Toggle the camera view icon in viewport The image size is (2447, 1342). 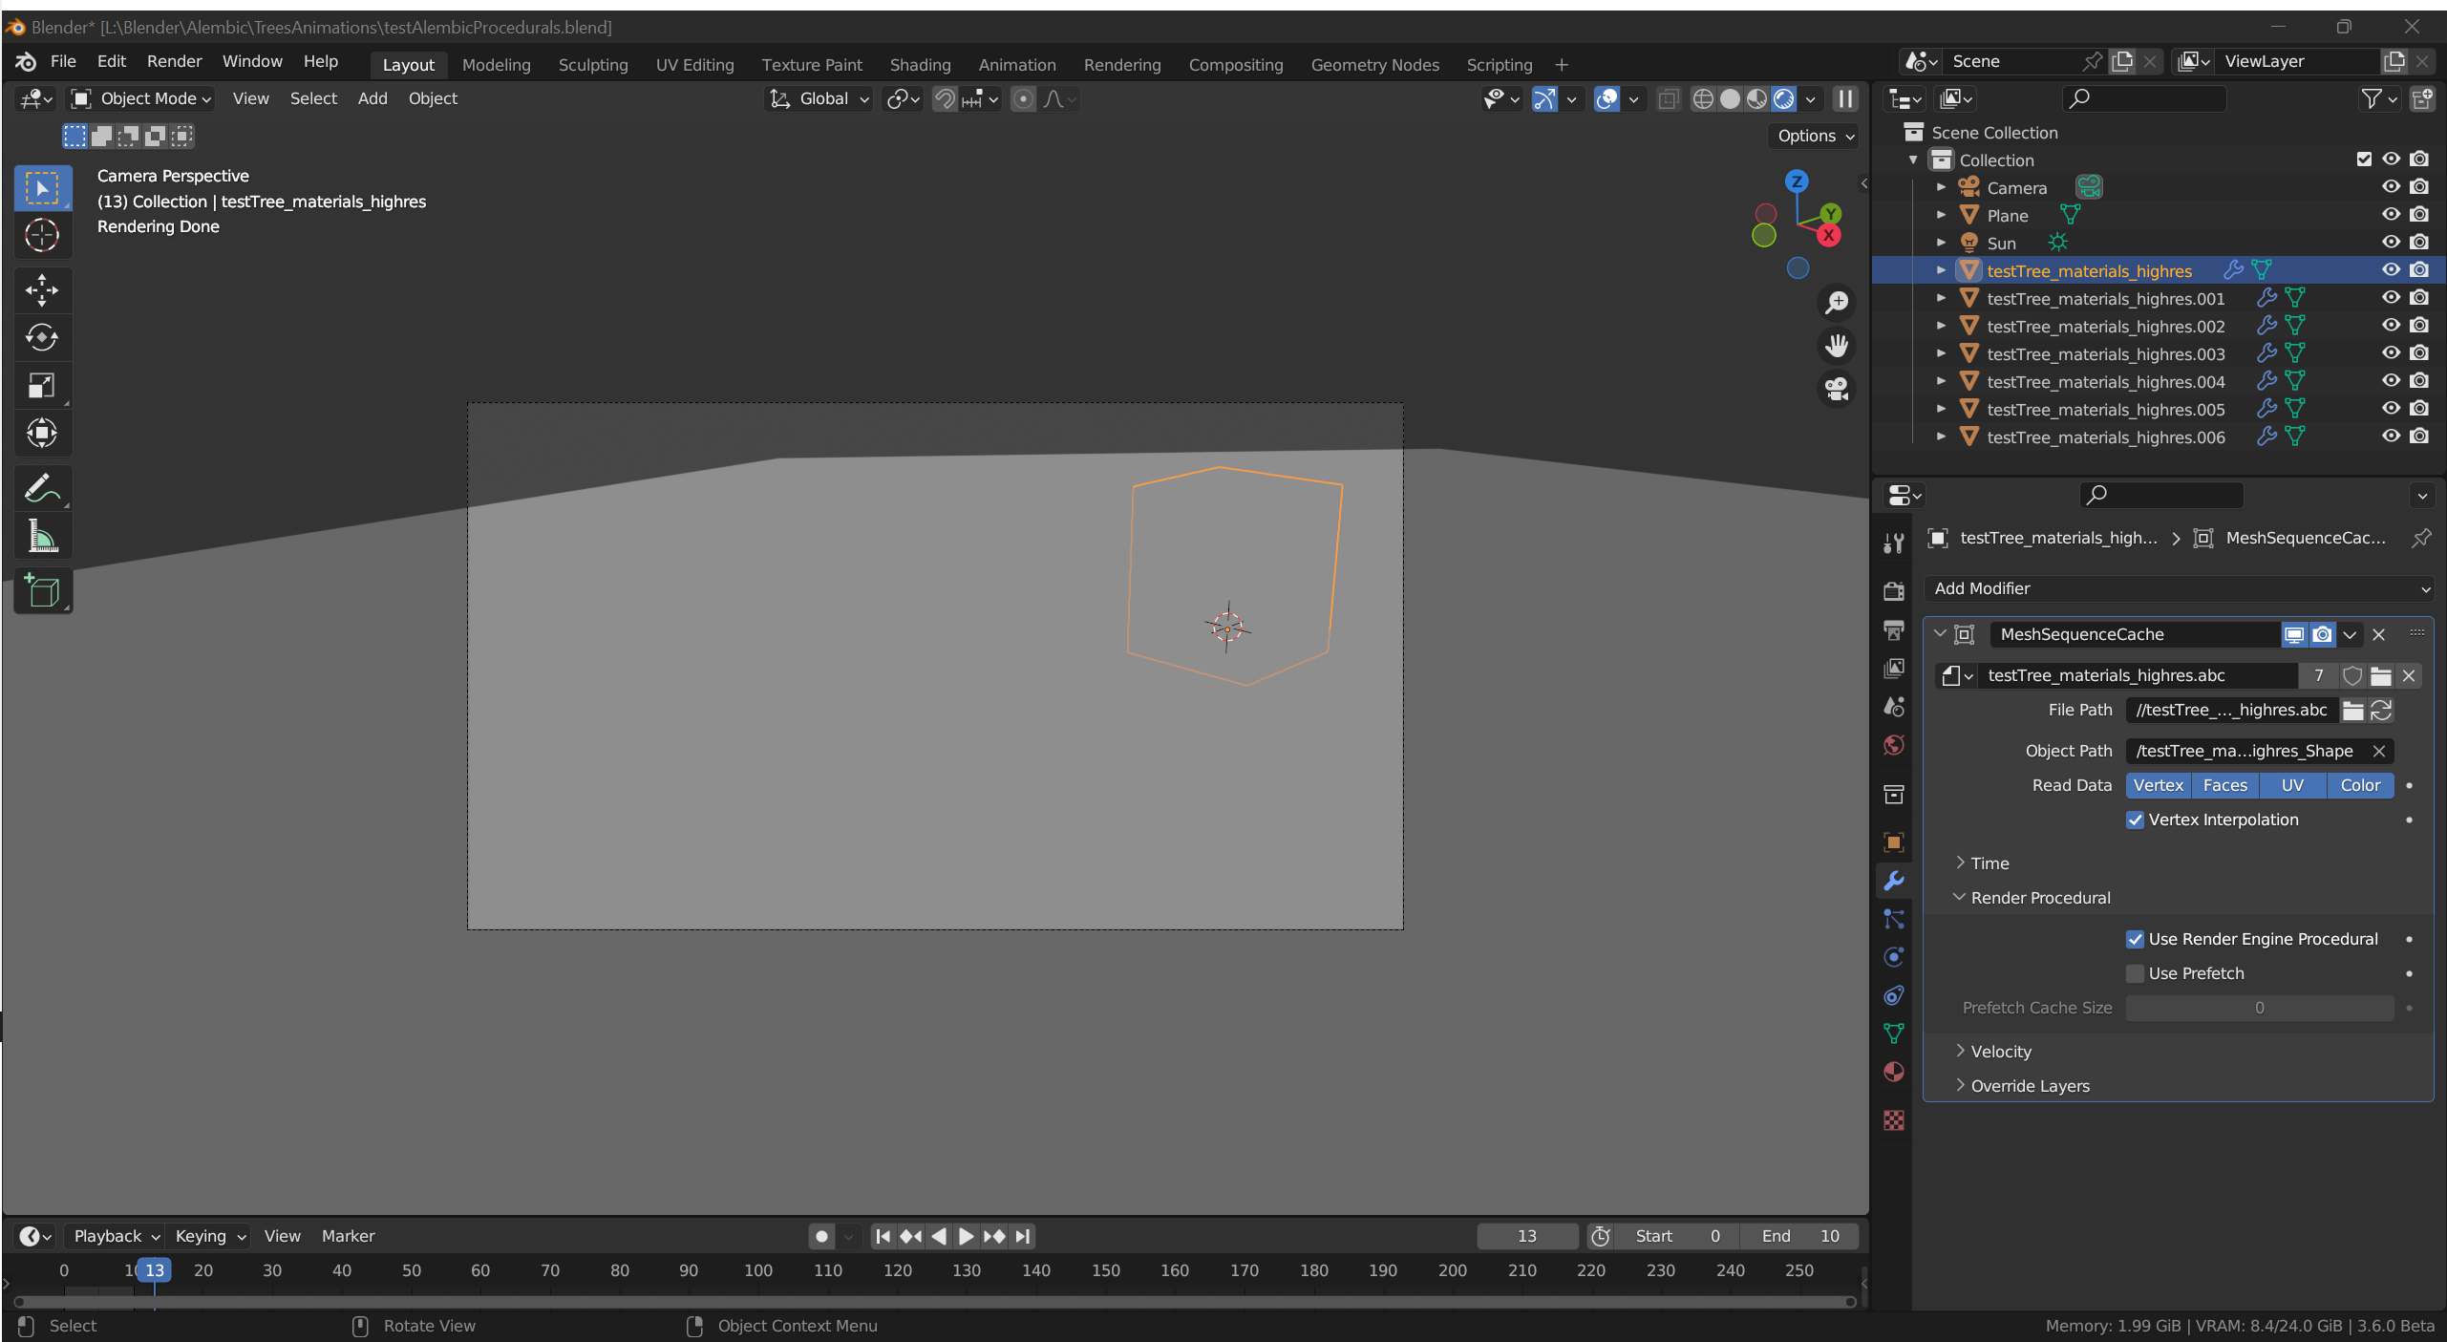1836,389
